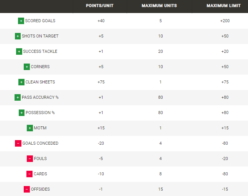
Task: Click the red minus next to Offsides
Action: (x=27, y=189)
